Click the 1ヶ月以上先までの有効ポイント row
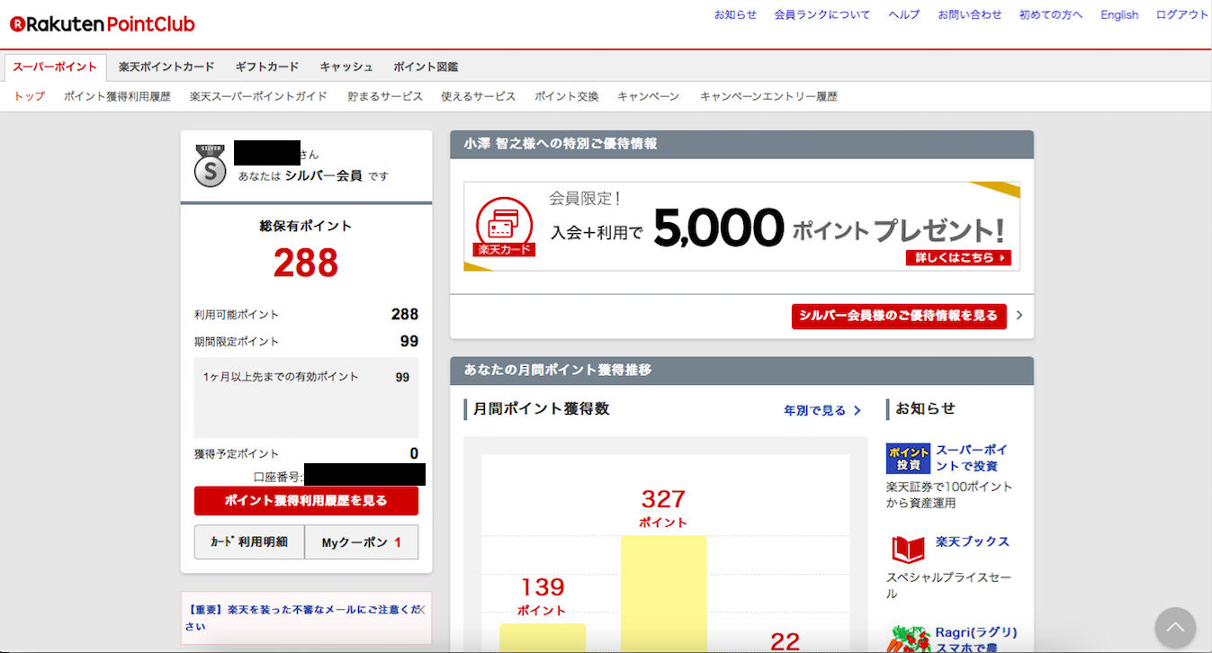The width and height of the screenshot is (1212, 653). click(306, 377)
